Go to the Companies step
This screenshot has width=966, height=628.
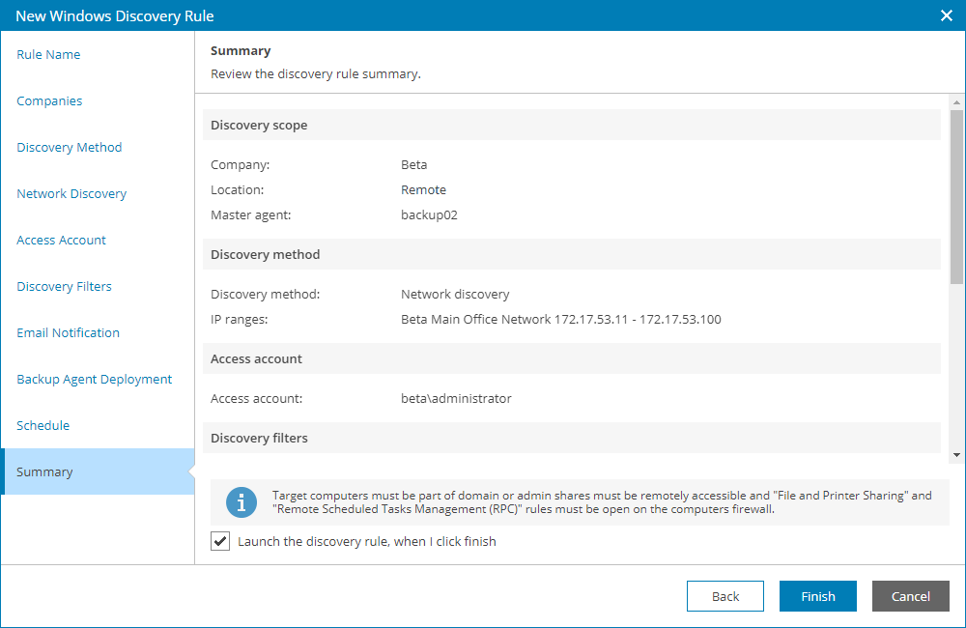pos(48,100)
